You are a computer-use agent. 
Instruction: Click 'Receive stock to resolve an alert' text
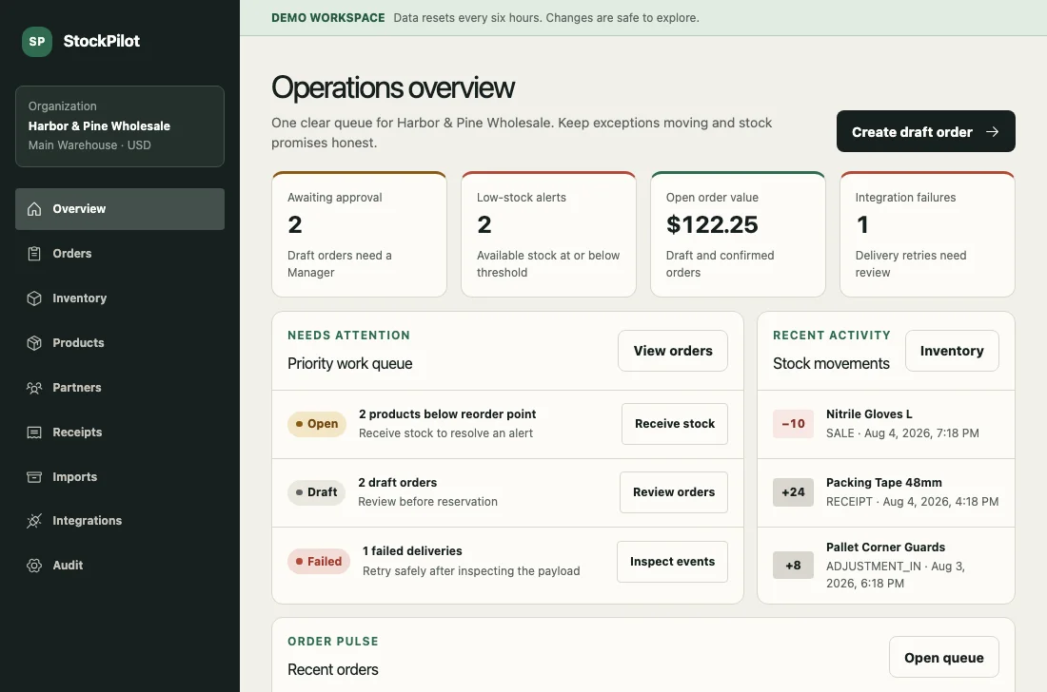(445, 433)
